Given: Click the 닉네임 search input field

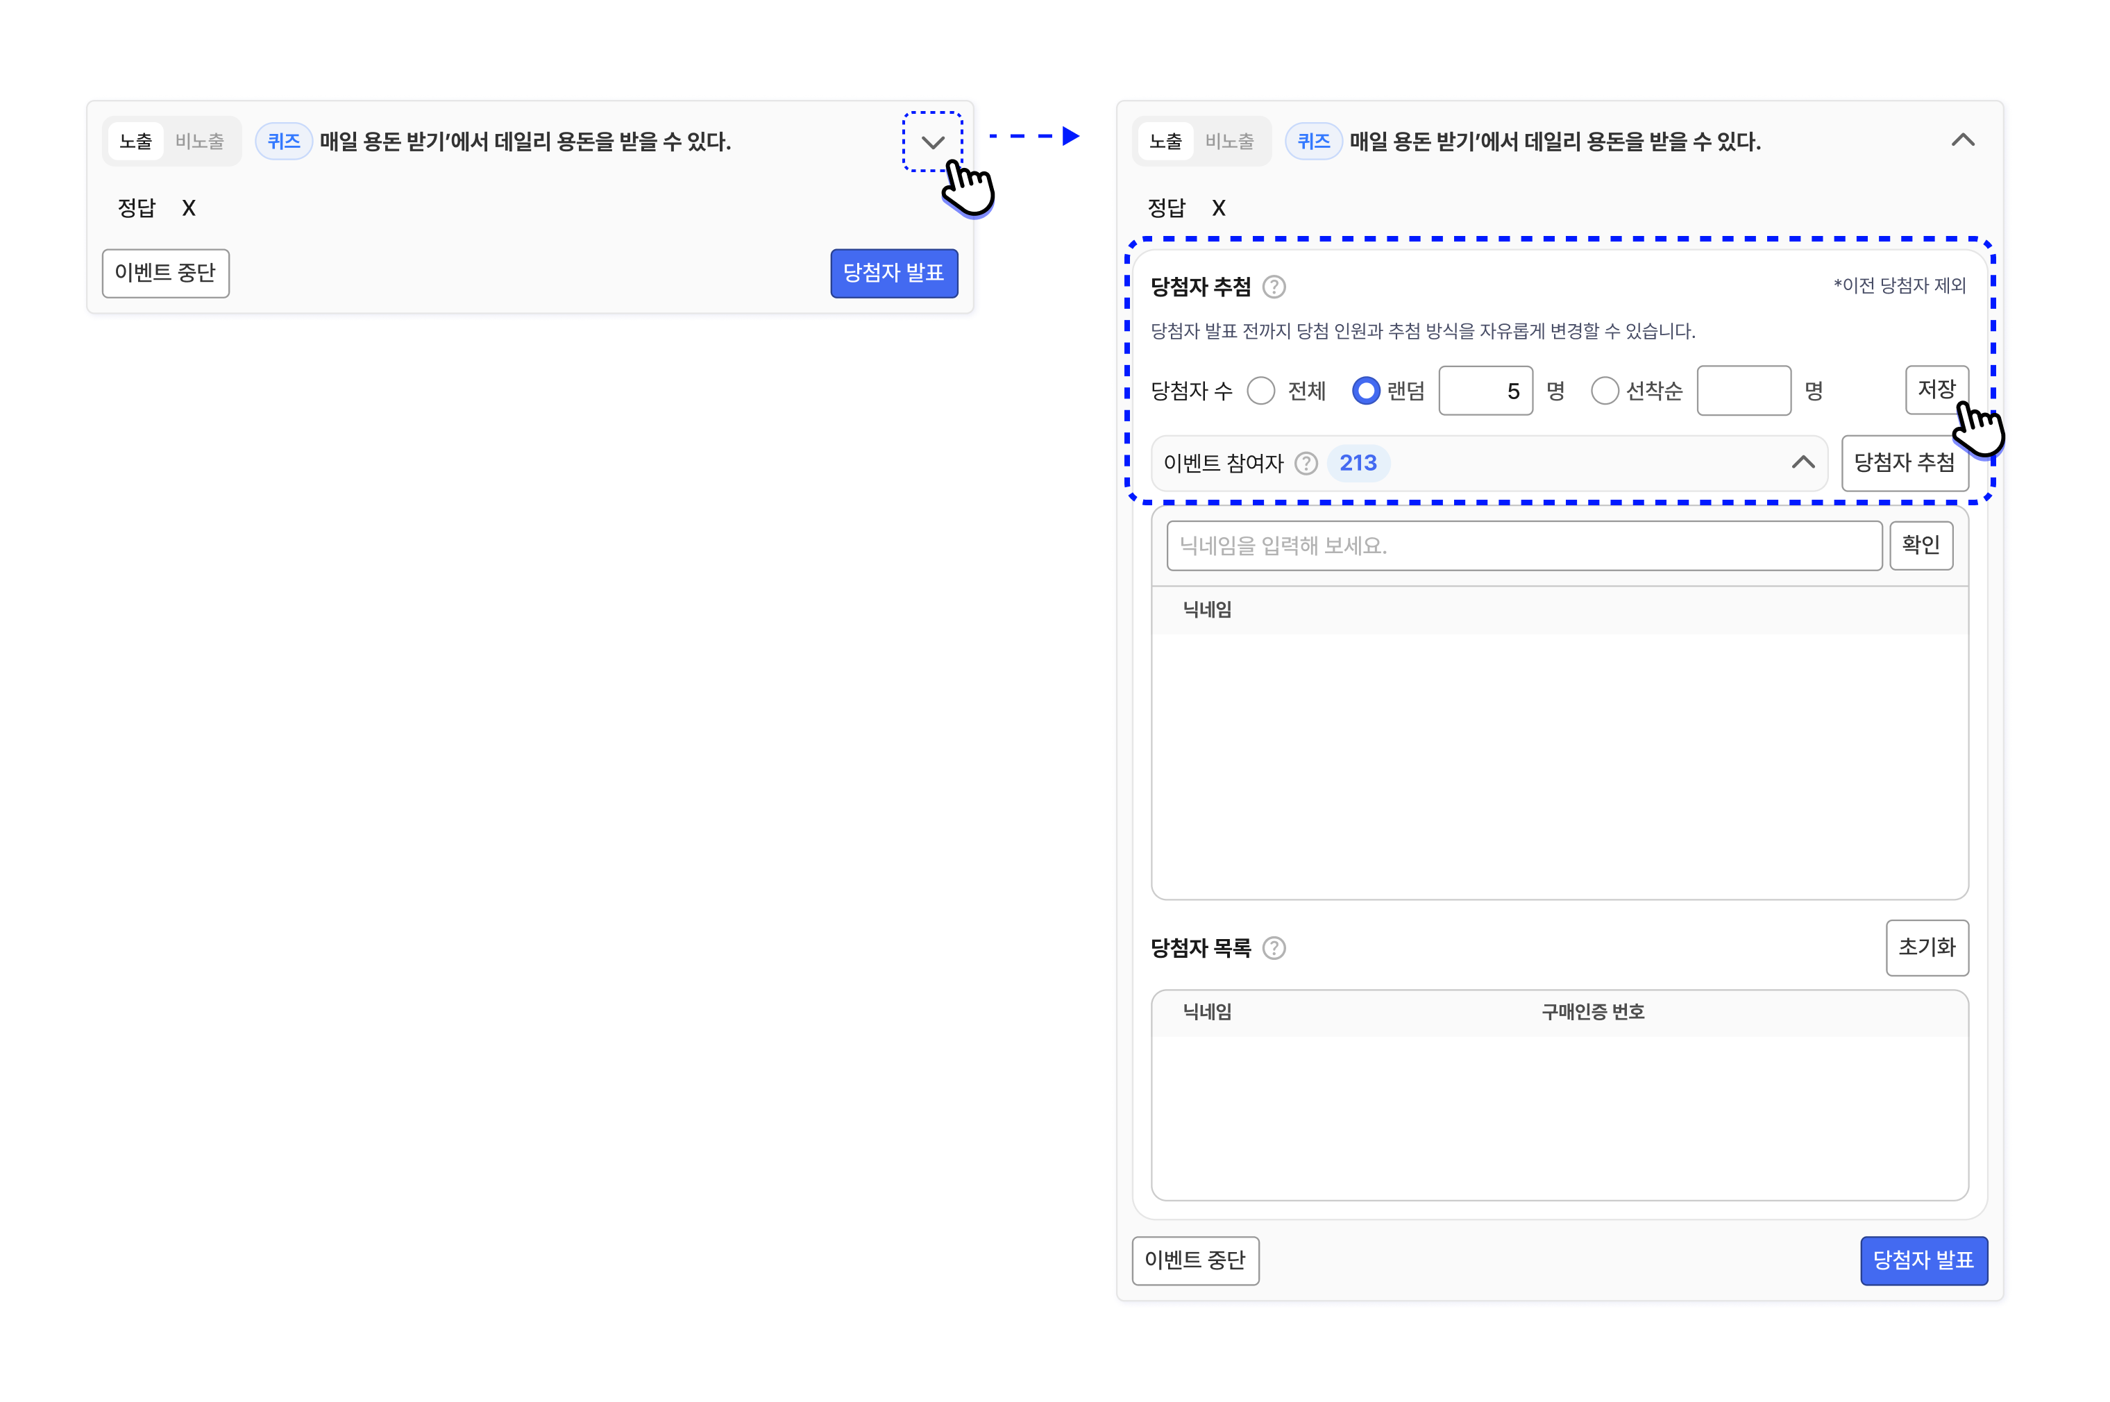Looking at the screenshot, I should 1524,546.
